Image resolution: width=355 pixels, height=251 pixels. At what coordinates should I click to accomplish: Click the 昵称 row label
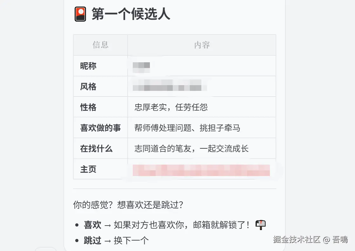[88, 66]
